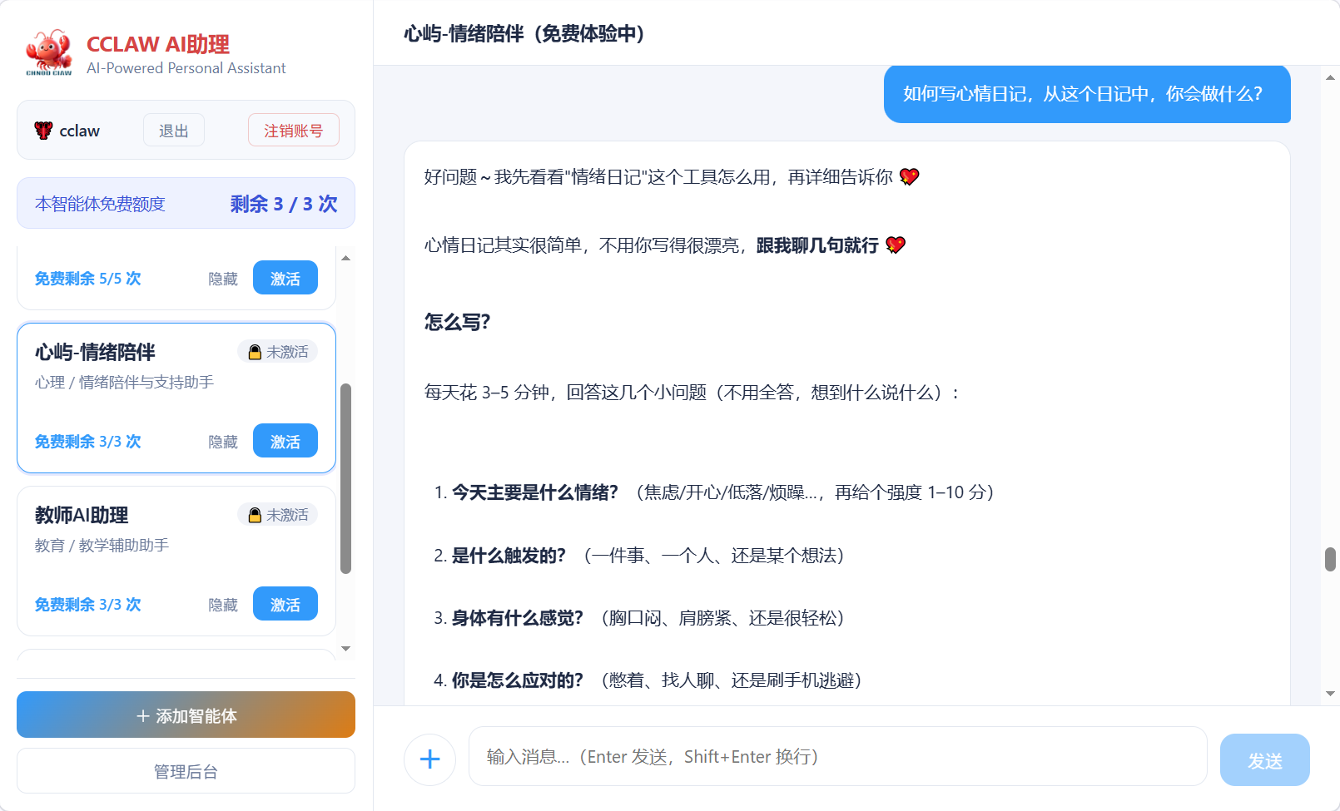Activate the 心屿-情绪陪伴 agent

pos(285,441)
